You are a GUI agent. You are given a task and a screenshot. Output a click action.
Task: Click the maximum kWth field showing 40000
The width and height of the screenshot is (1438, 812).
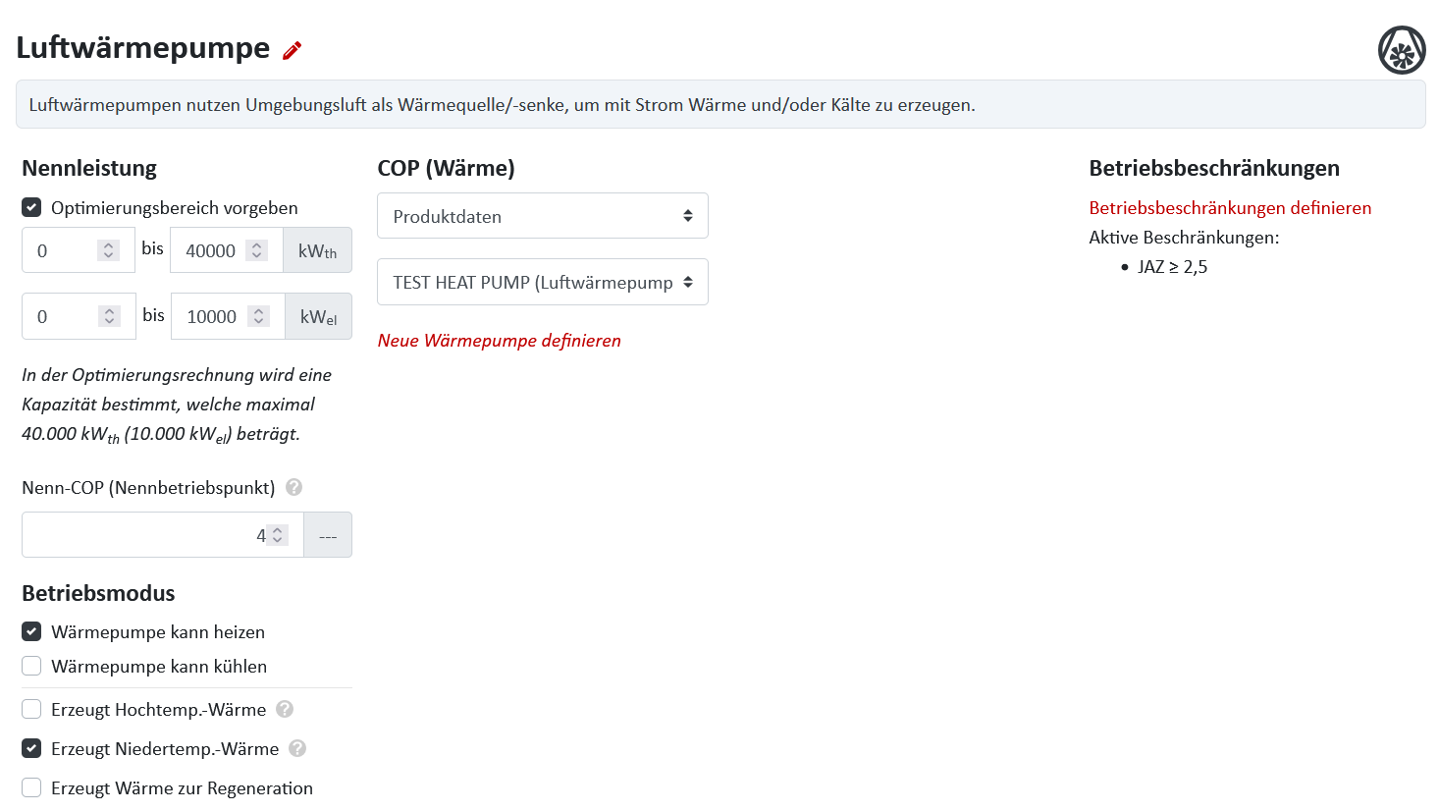point(227,250)
